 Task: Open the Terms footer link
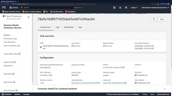[152, 94]
